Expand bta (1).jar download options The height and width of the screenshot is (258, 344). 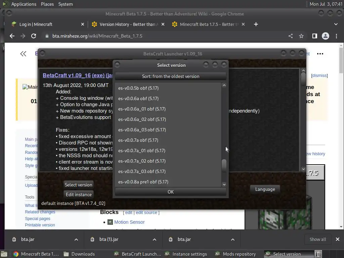(155, 239)
